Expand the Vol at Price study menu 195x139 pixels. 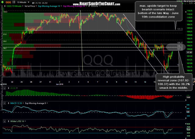pyautogui.click(x=36, y=6)
